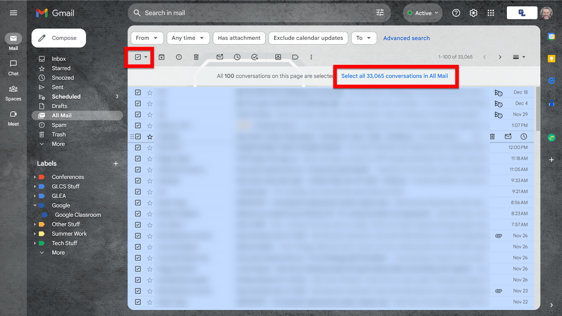Image resolution: width=562 pixels, height=316 pixels.
Task: Collapse the Google label
Action: [35, 205]
